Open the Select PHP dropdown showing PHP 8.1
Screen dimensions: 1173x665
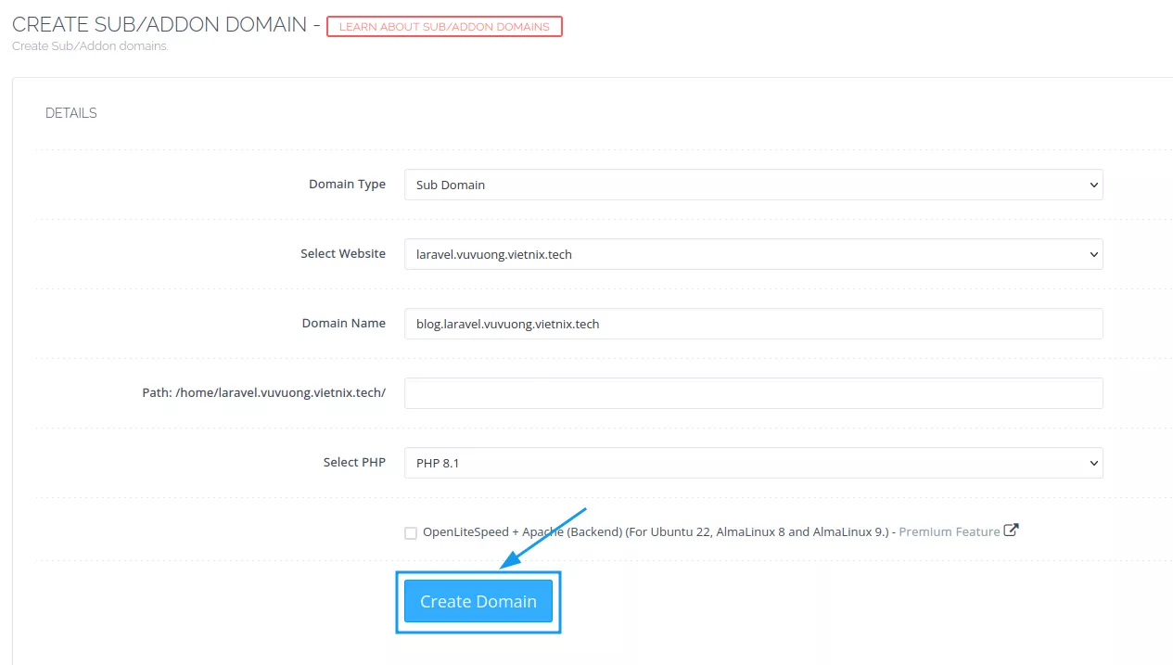pyautogui.click(x=753, y=463)
